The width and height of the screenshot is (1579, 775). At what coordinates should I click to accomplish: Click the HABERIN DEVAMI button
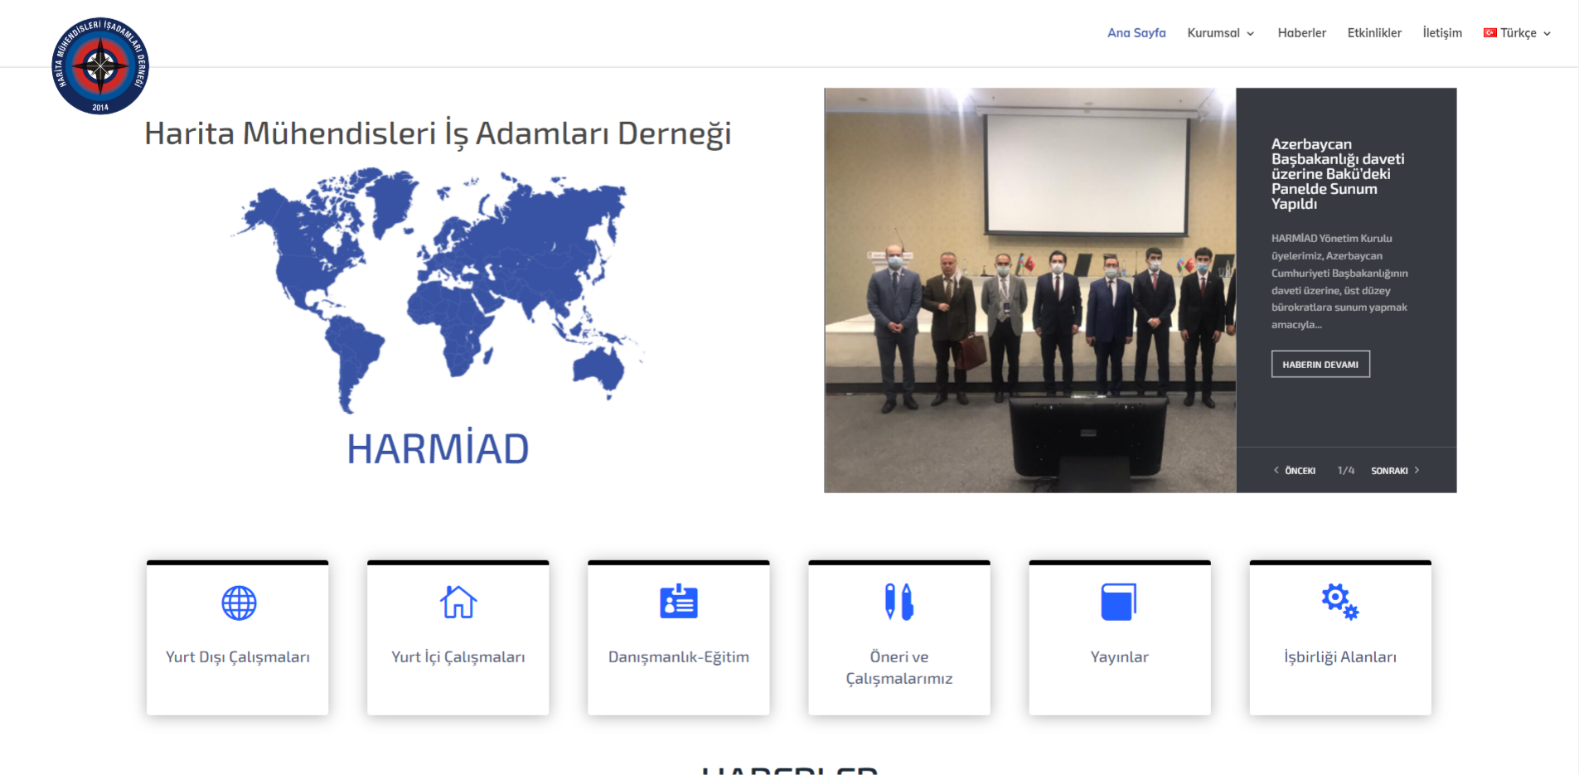click(x=1320, y=365)
